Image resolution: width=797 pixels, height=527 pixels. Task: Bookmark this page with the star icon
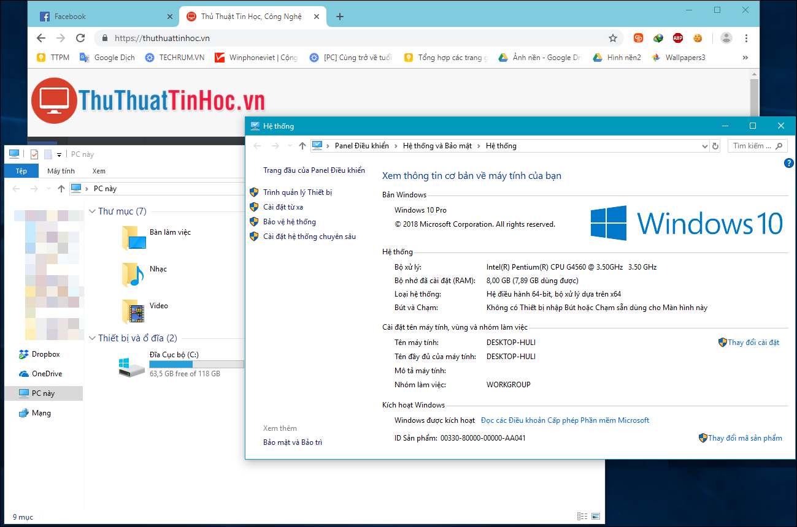coord(613,38)
